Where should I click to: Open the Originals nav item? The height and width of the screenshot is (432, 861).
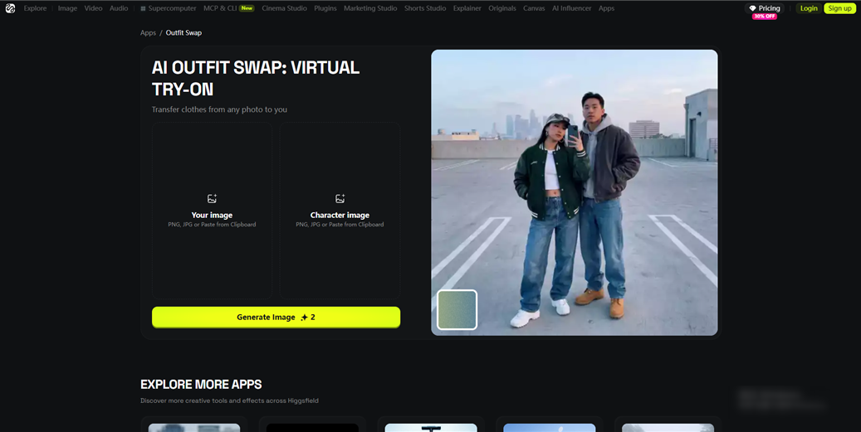coord(501,8)
